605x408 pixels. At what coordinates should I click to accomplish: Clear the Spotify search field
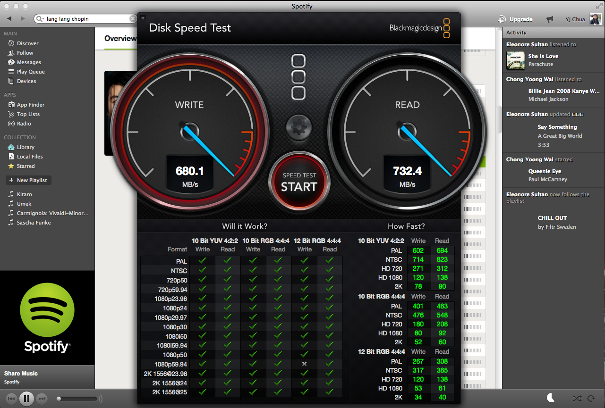pyautogui.click(x=133, y=19)
